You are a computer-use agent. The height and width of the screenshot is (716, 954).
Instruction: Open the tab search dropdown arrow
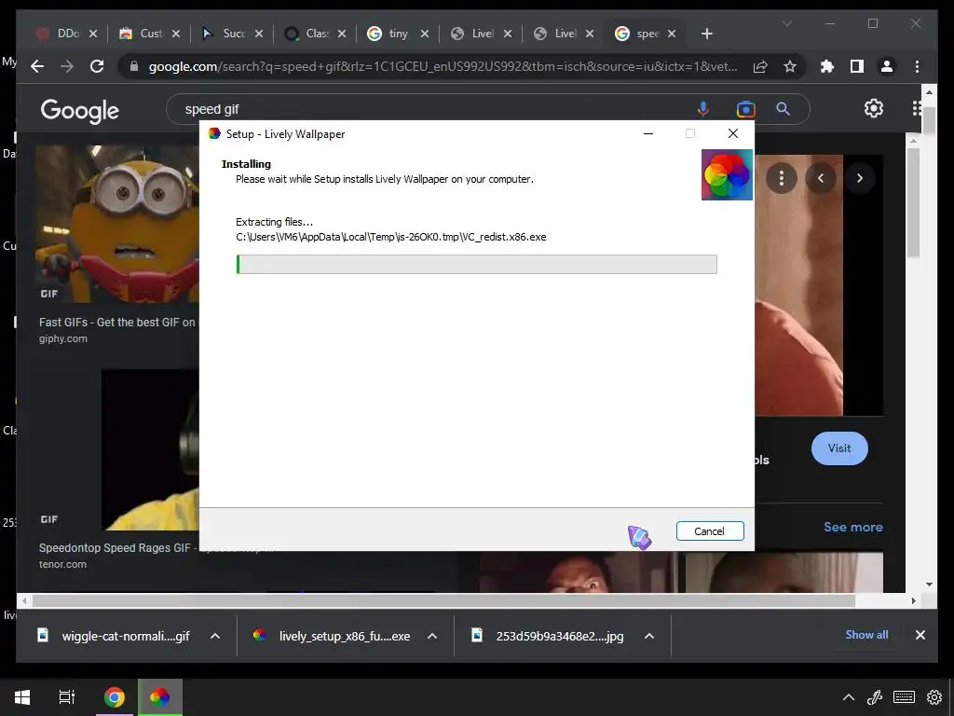coord(786,23)
